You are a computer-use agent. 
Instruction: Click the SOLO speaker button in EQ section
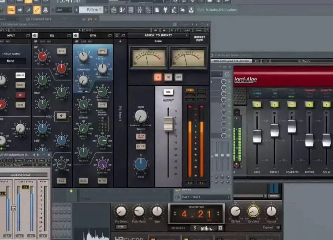point(61,116)
